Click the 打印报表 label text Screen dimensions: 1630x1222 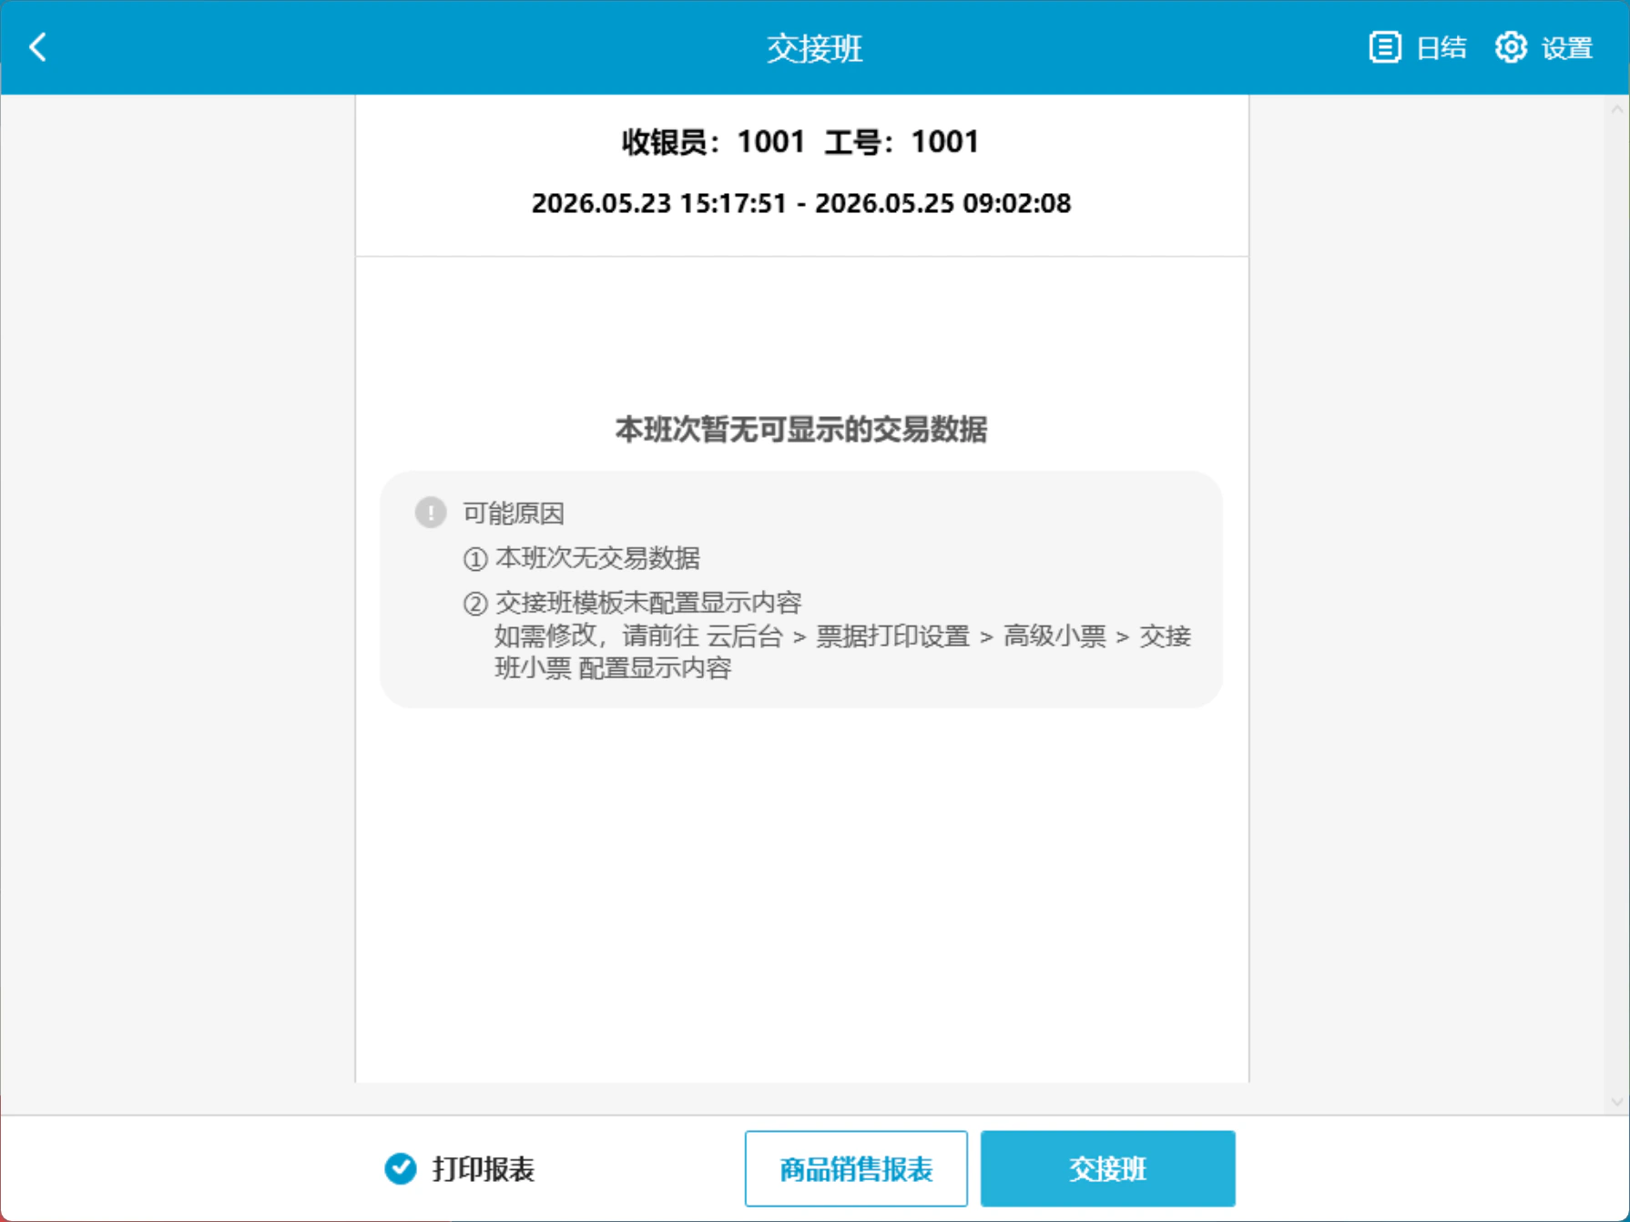point(483,1169)
